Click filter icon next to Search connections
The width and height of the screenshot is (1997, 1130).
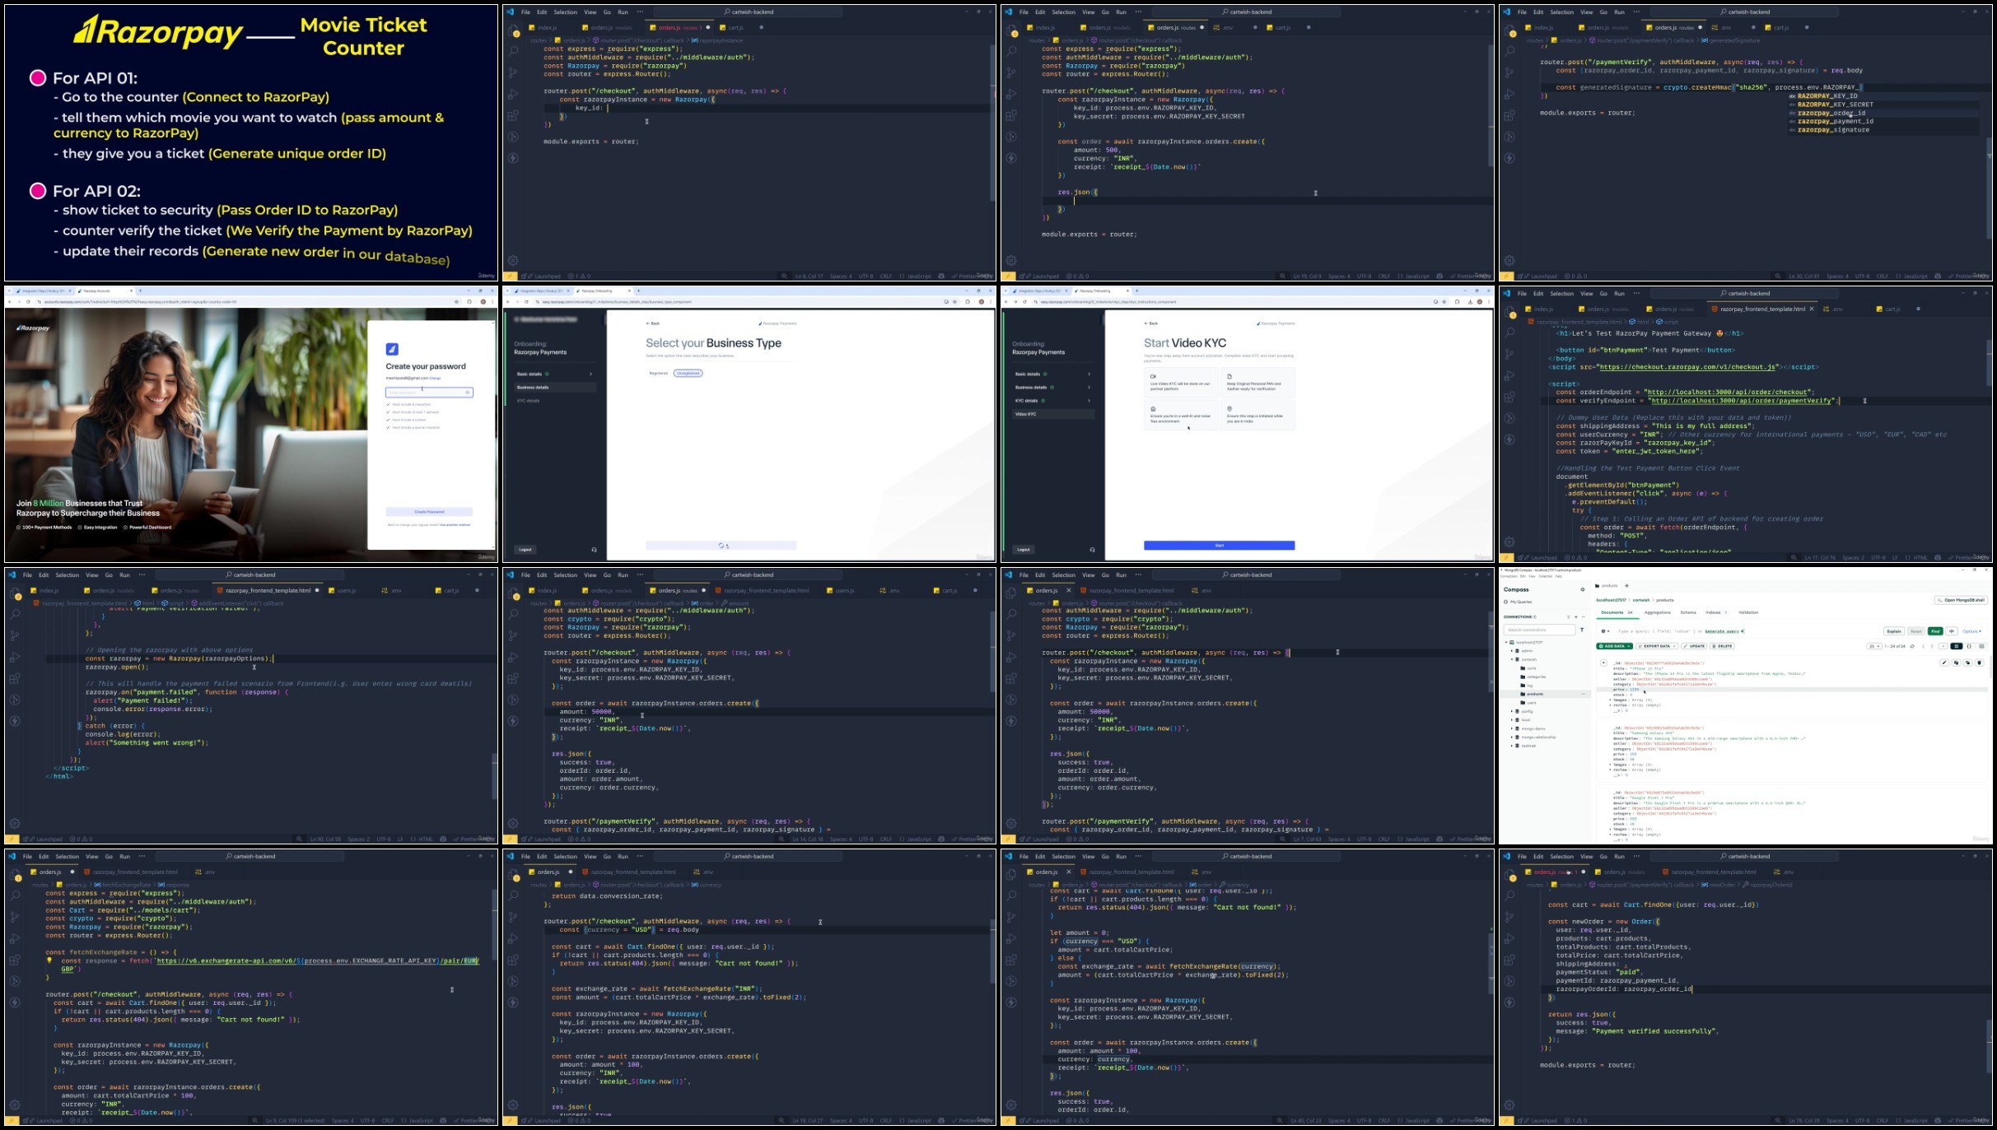click(x=1582, y=630)
